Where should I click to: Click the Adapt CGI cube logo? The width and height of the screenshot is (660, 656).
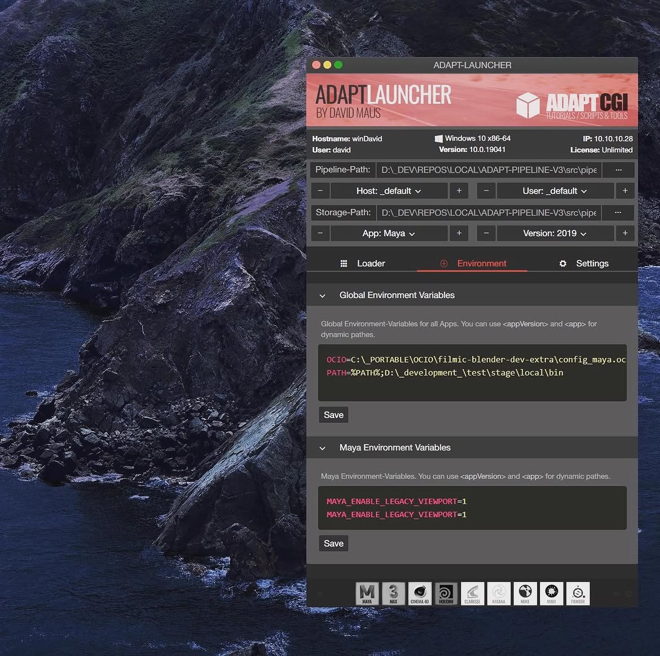(x=528, y=105)
